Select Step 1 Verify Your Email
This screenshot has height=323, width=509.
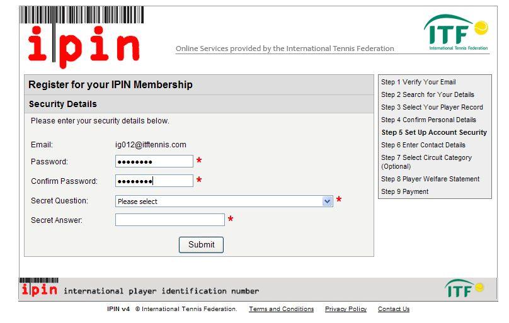[418, 82]
